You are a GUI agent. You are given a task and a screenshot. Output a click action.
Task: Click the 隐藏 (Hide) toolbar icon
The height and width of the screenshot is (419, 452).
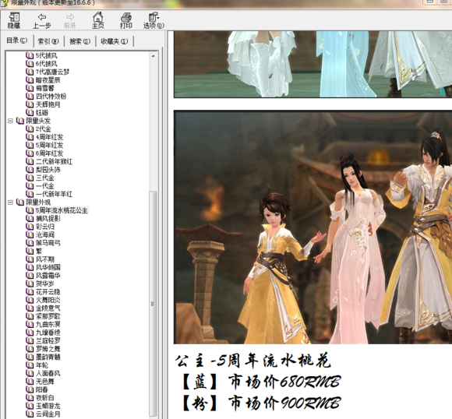[13, 17]
